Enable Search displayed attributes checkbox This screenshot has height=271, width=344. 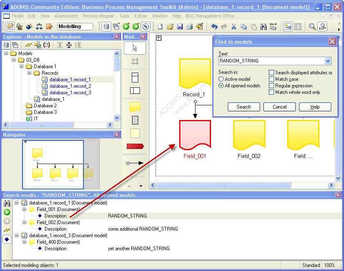[x=271, y=73]
